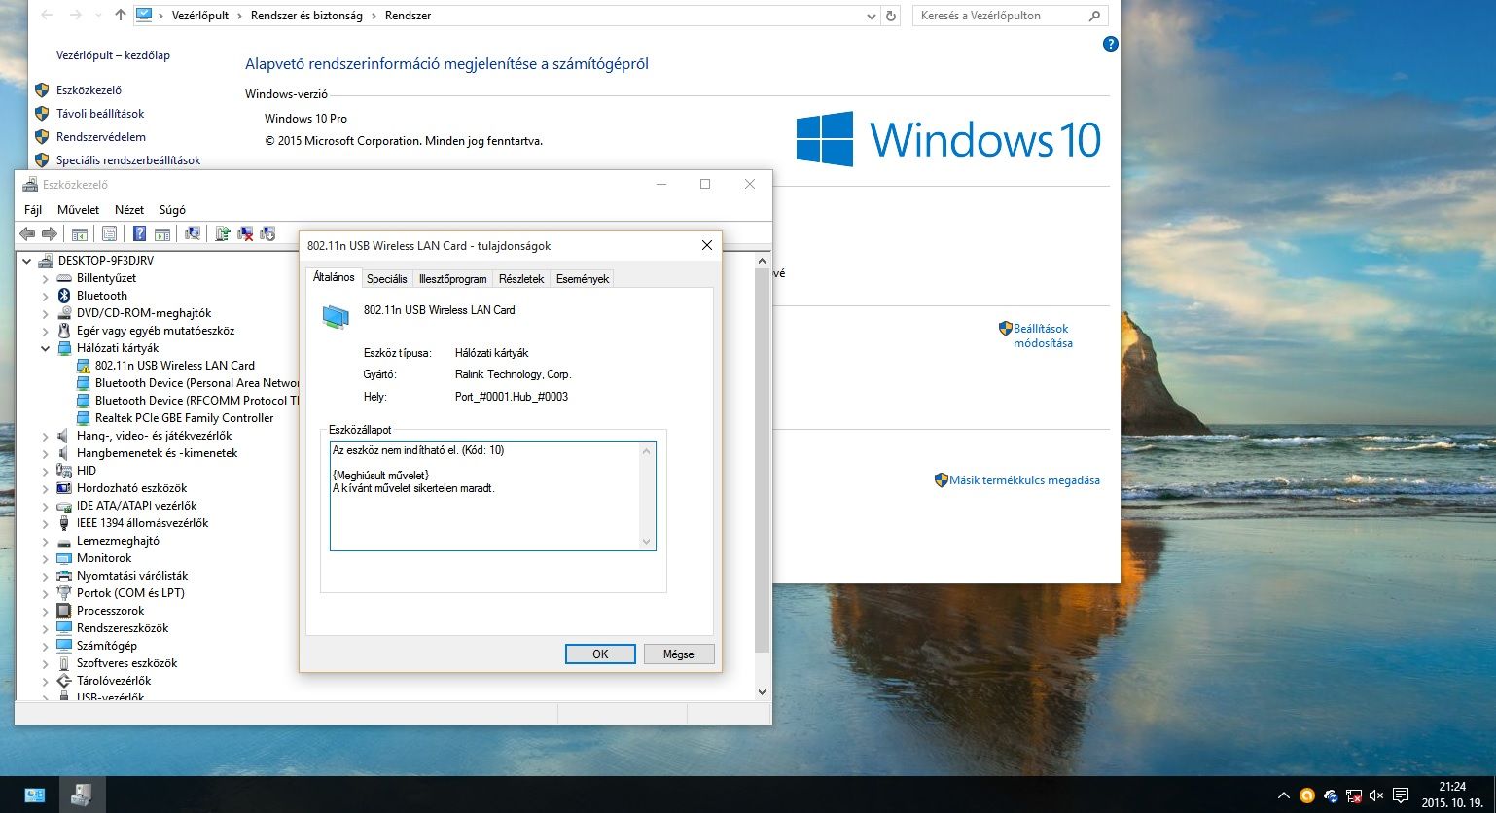Show hidden tray icons chevron
The height and width of the screenshot is (813, 1496).
click(1284, 795)
